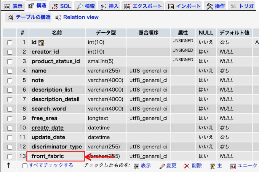The image size is (259, 172).
Task: Click the 主 primary key action
Action: point(219,166)
